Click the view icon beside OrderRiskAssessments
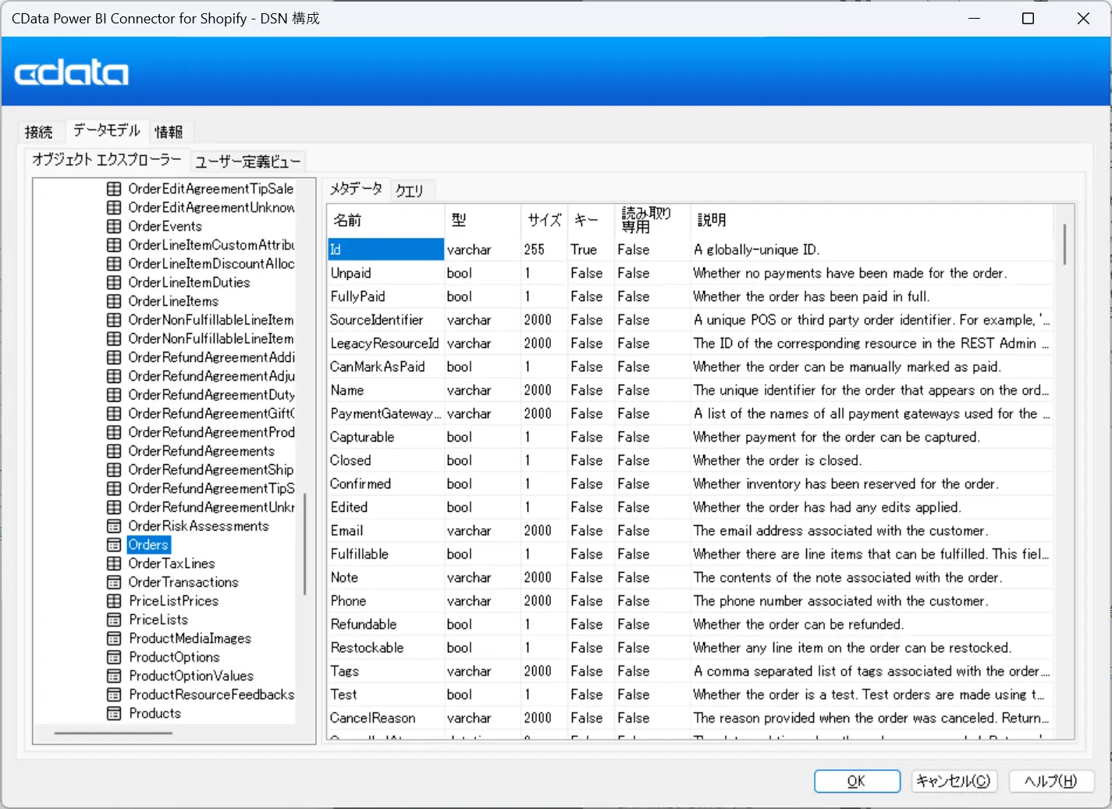Viewport: 1112px width, 809px height. [x=114, y=526]
